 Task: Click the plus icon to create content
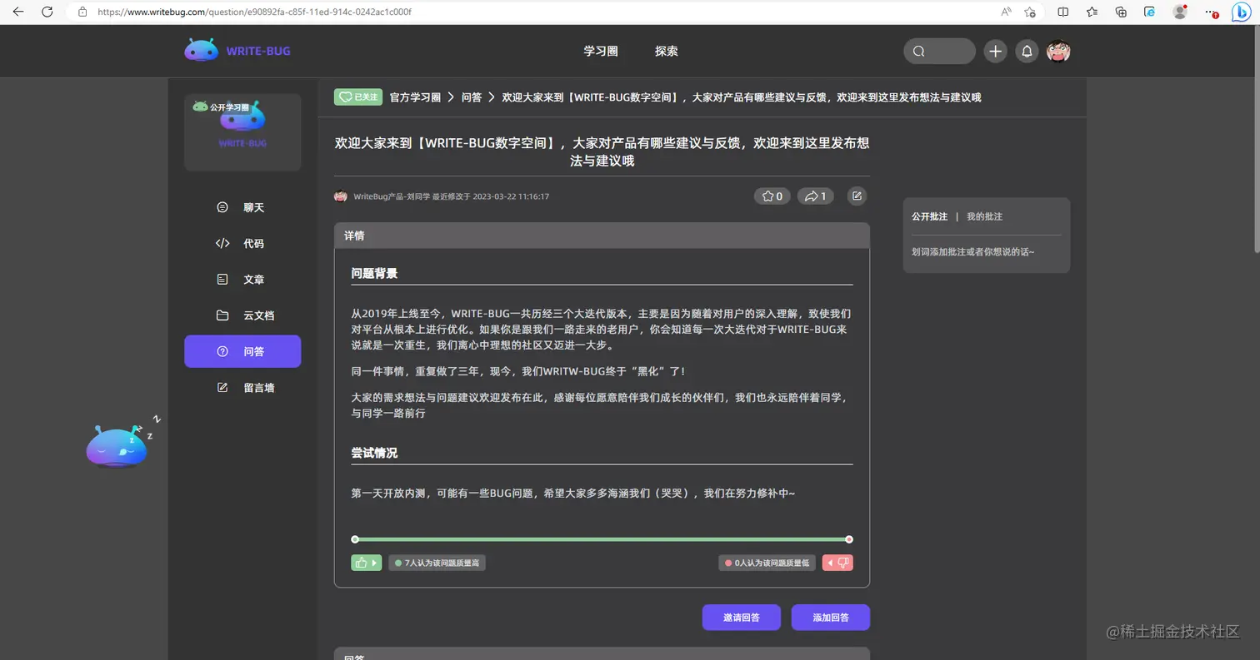coord(995,51)
